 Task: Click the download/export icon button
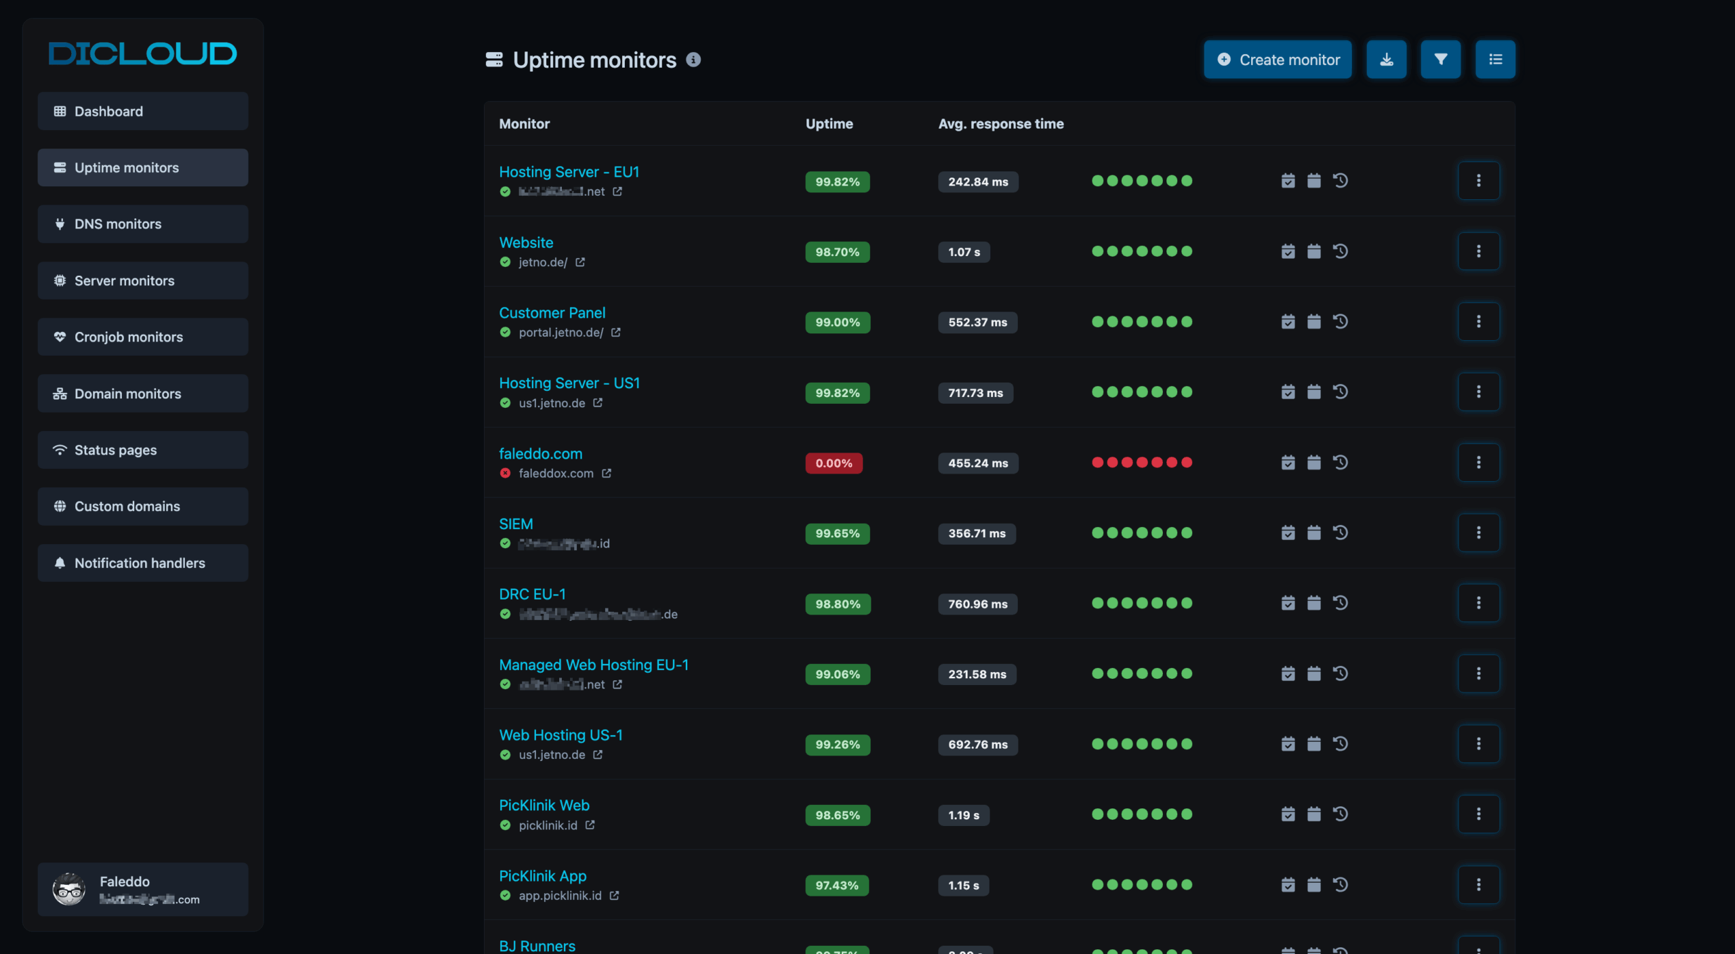click(x=1386, y=60)
